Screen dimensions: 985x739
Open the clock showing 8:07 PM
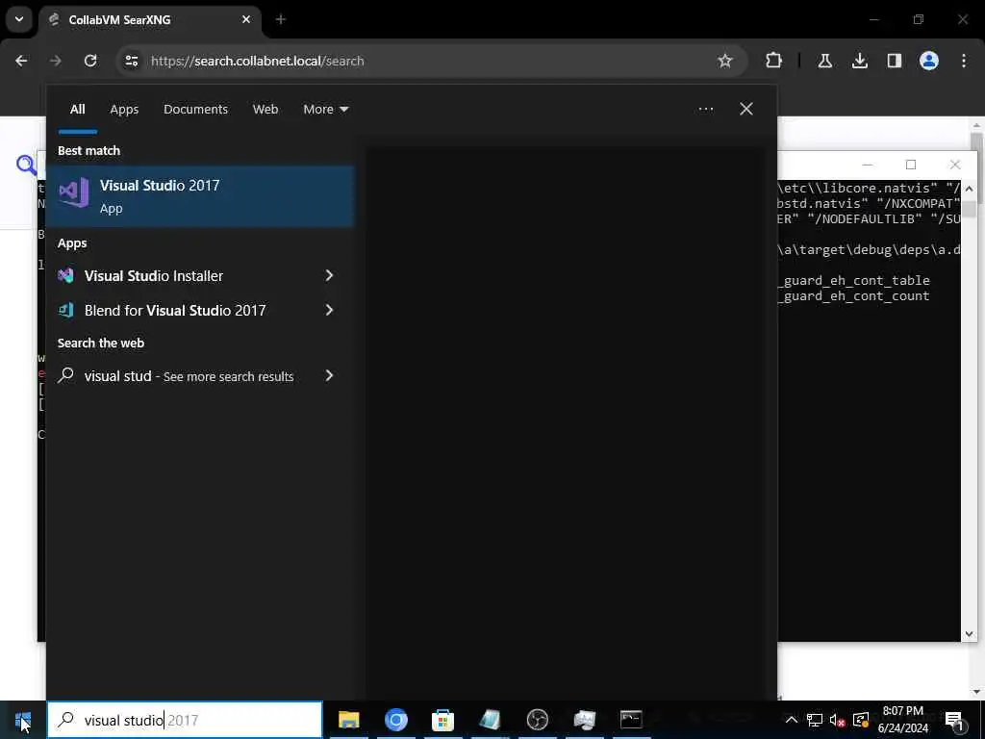pyautogui.click(x=902, y=720)
